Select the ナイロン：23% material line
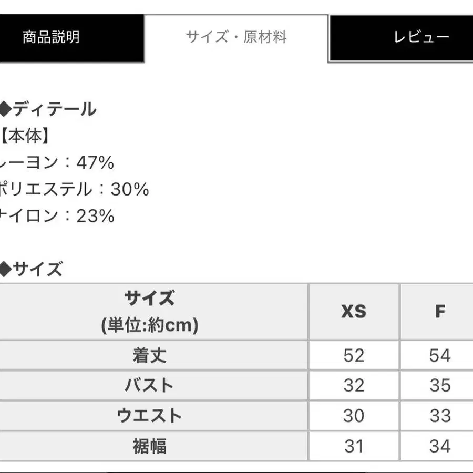Screen dimensions: 473x473 (x=57, y=216)
